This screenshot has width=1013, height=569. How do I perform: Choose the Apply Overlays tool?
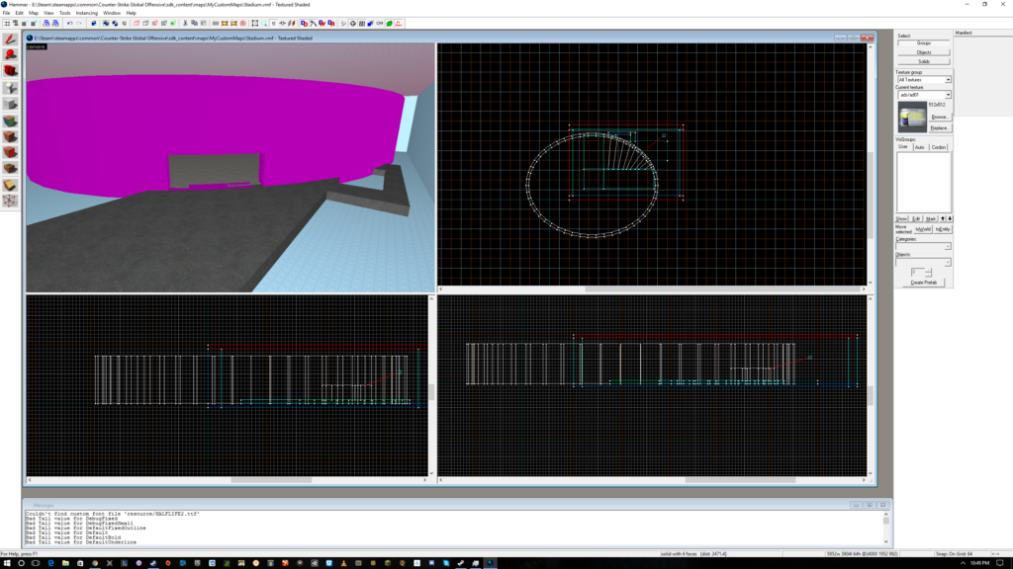point(10,168)
